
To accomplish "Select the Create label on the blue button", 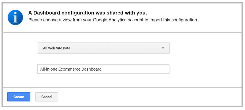I will point(19,97).
